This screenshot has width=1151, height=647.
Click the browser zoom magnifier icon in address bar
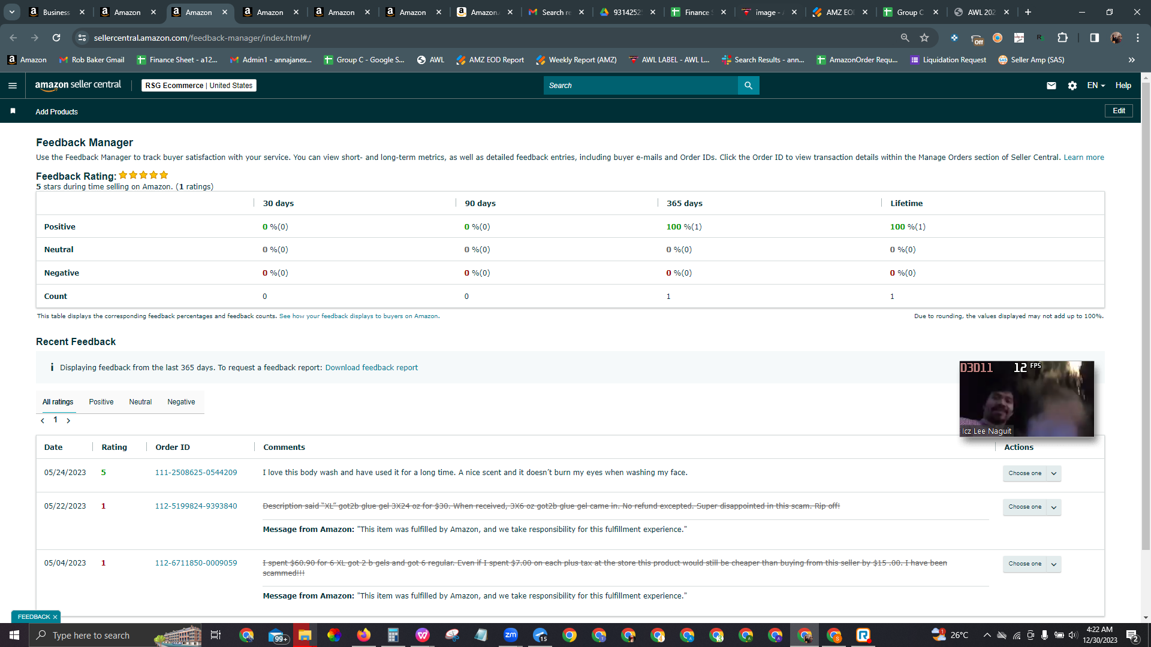coord(905,38)
